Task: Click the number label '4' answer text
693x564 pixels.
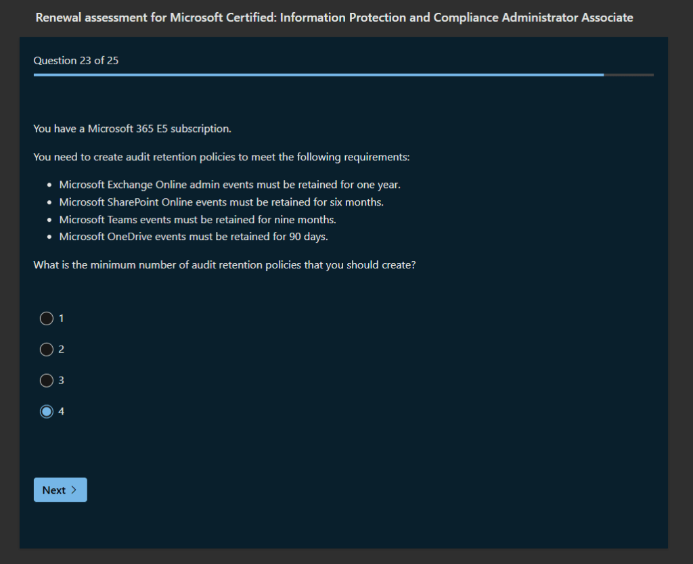Action: [62, 411]
